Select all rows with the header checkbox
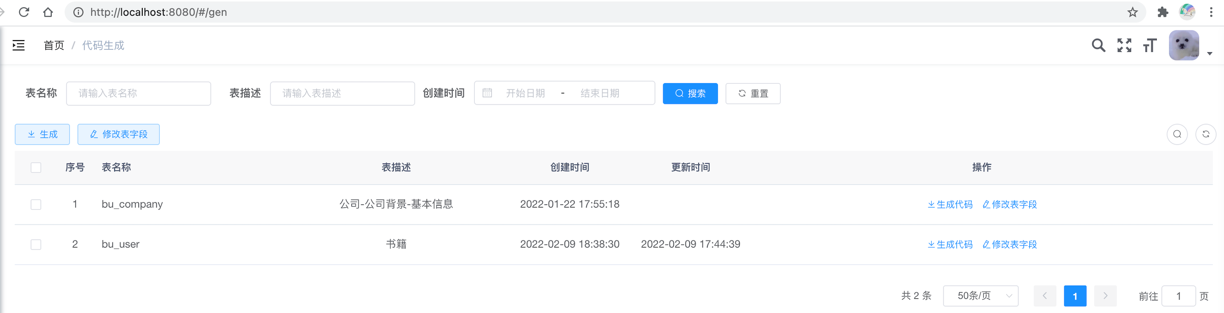 click(x=36, y=168)
